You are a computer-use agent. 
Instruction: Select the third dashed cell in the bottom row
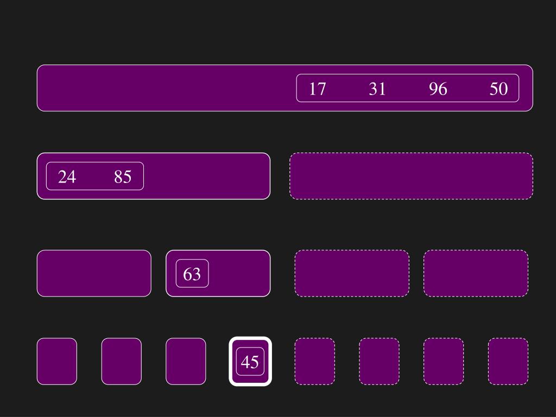click(444, 361)
